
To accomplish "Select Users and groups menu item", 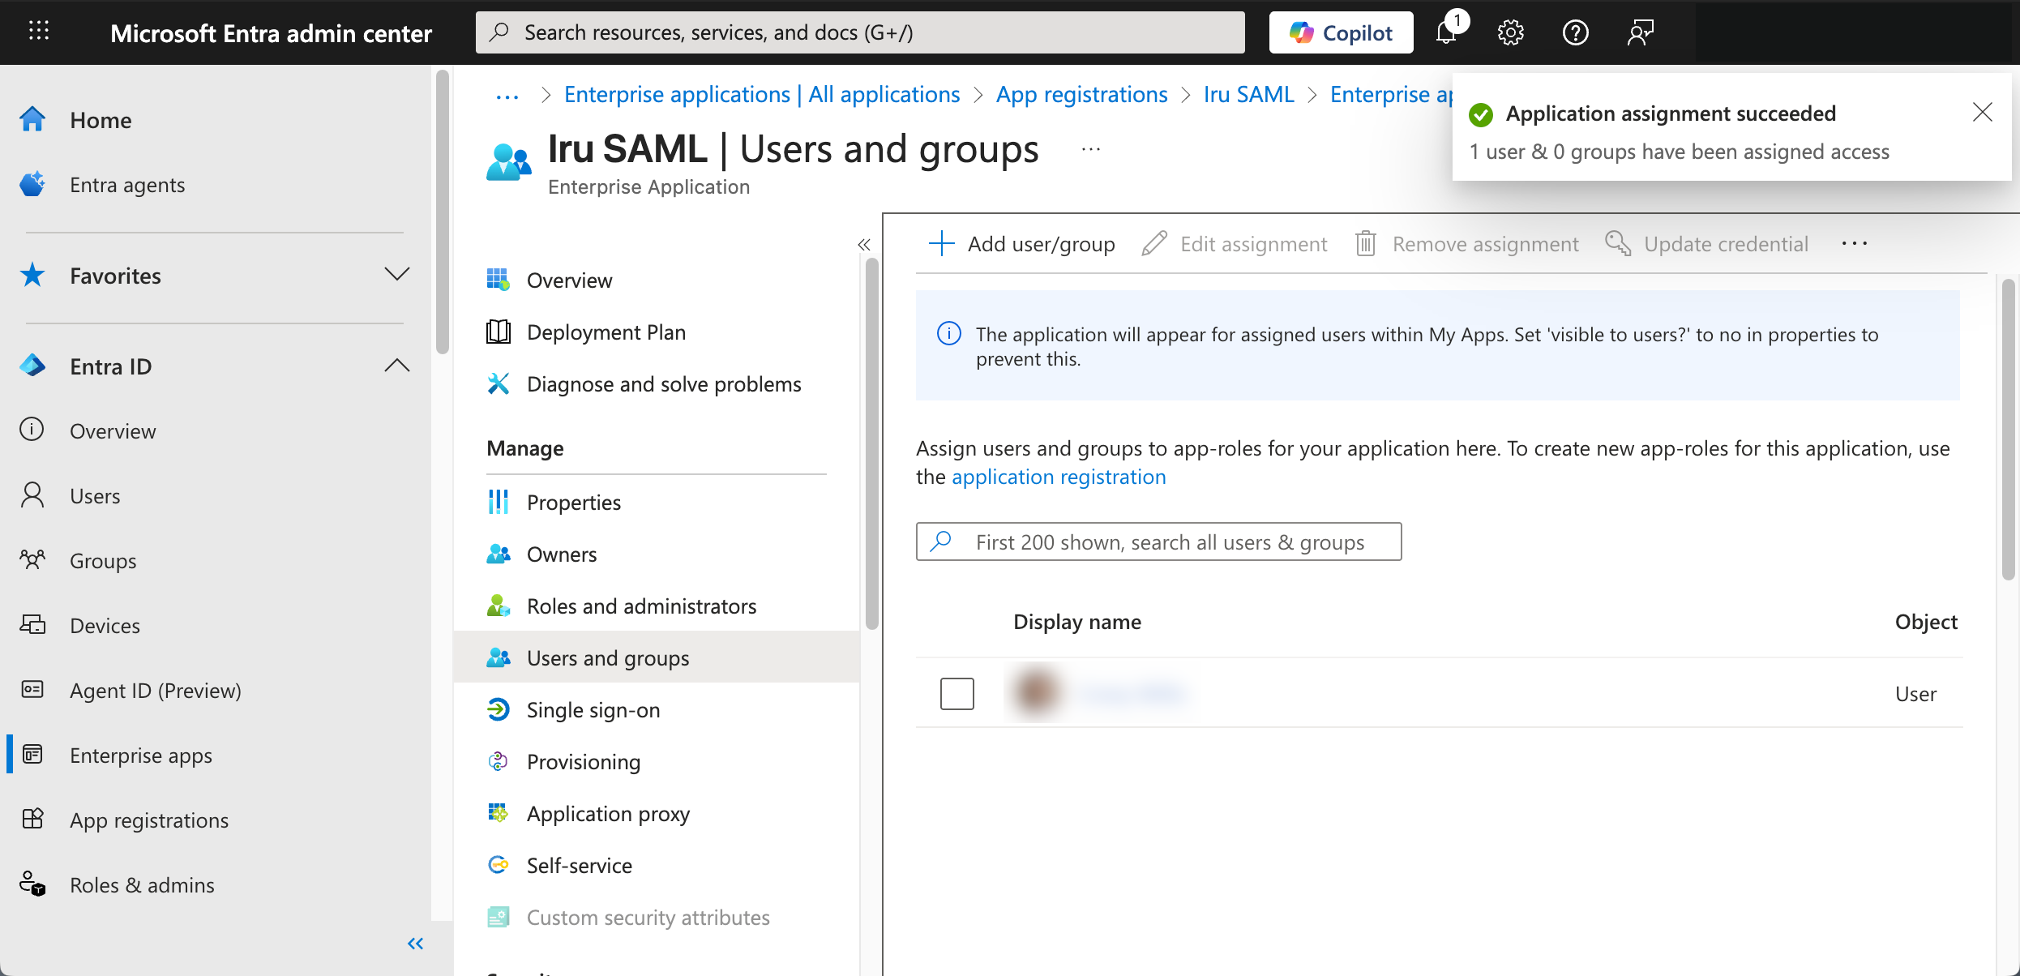I will [657, 657].
